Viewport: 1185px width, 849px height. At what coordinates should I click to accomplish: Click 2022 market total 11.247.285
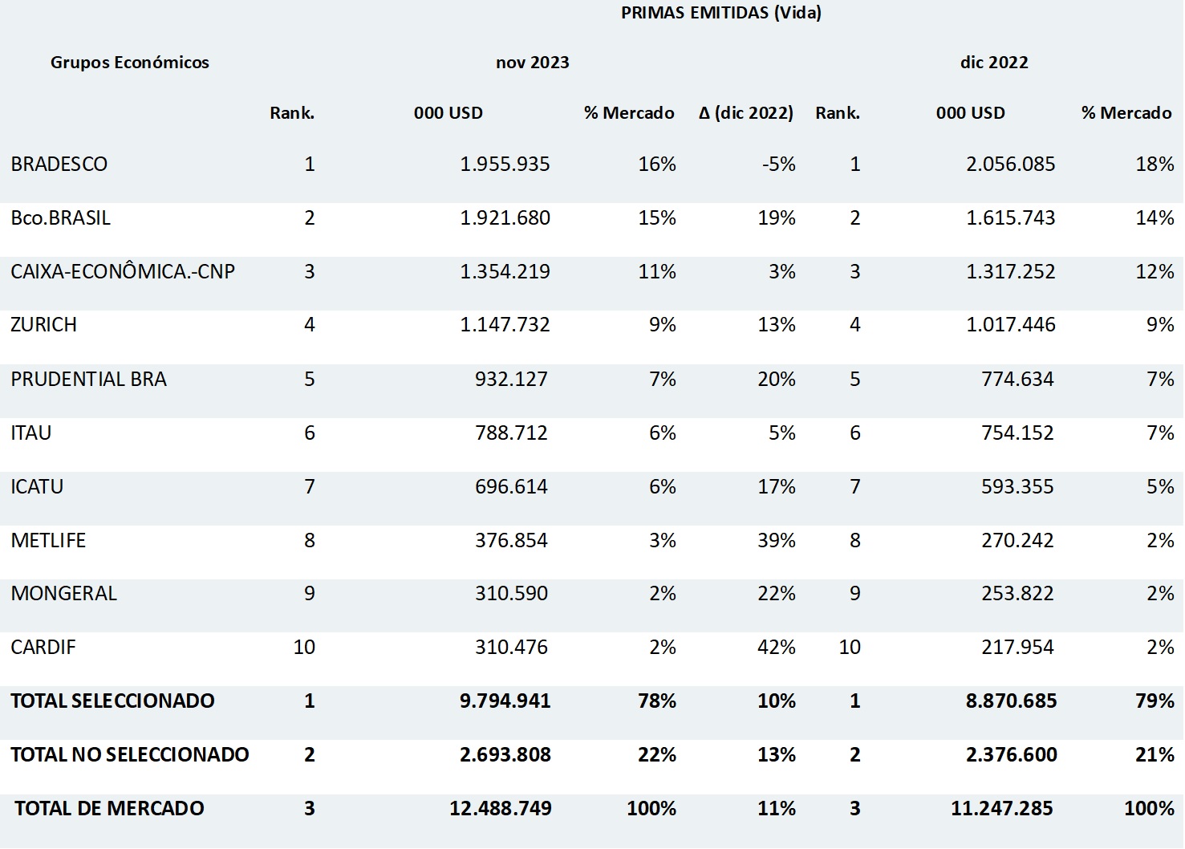tap(1002, 808)
